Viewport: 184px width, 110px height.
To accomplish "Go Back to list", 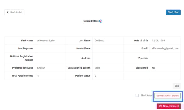I will [x=14, y=12].
